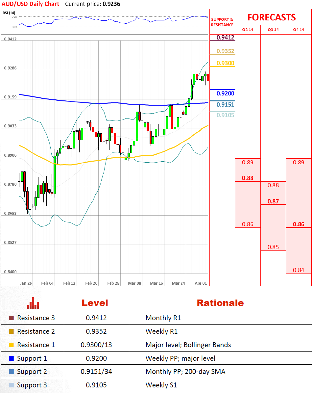
Task: Click the bold 0.87 forecast in Q3 column
Action: tap(273, 201)
